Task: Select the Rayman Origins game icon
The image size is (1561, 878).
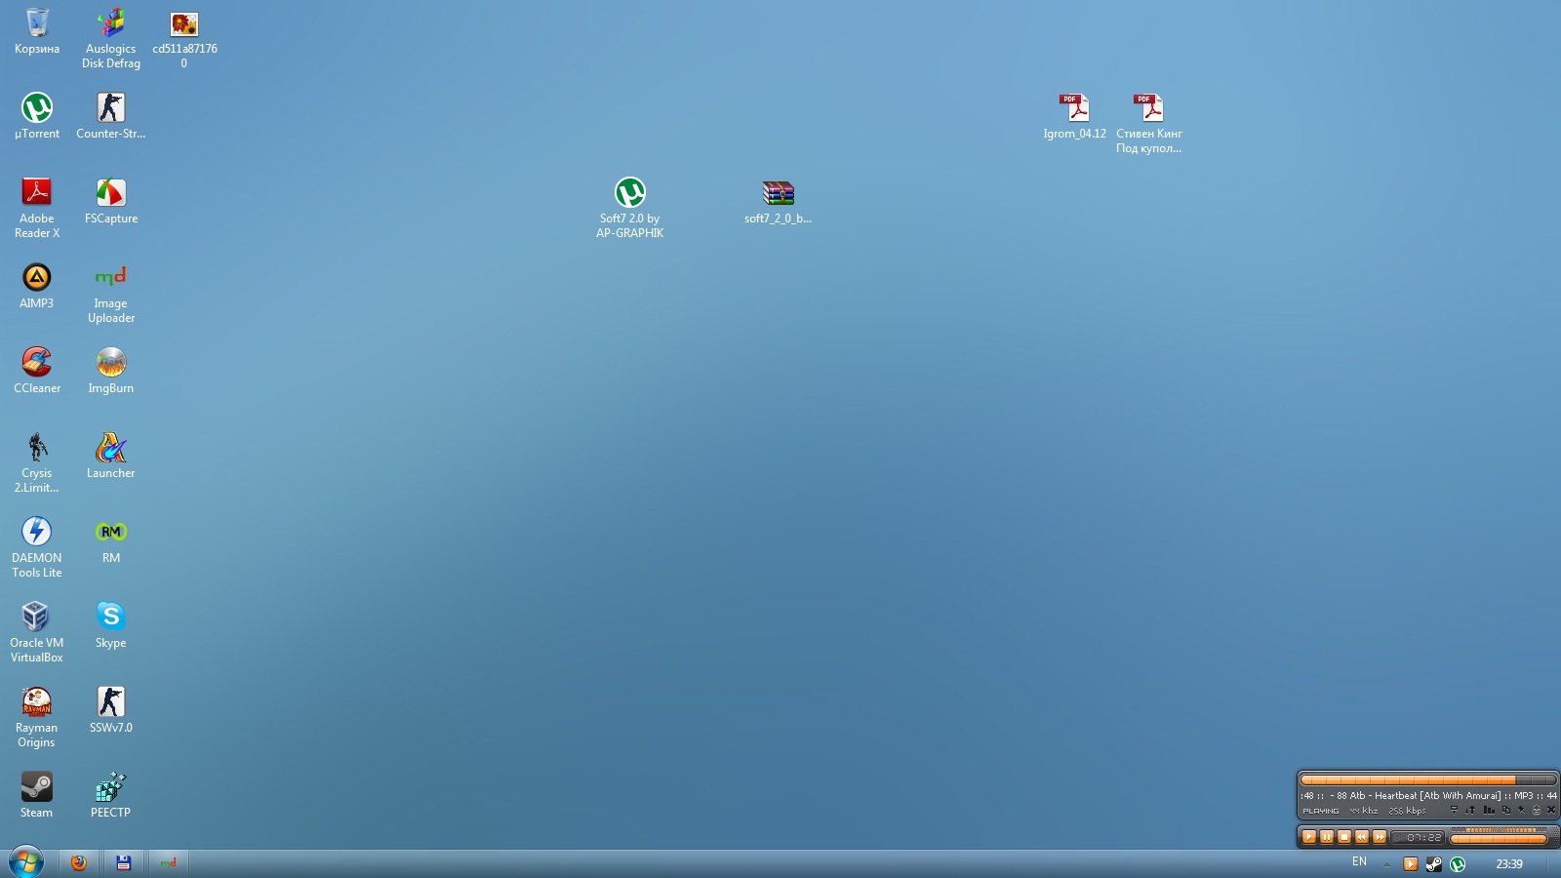Action: (37, 702)
